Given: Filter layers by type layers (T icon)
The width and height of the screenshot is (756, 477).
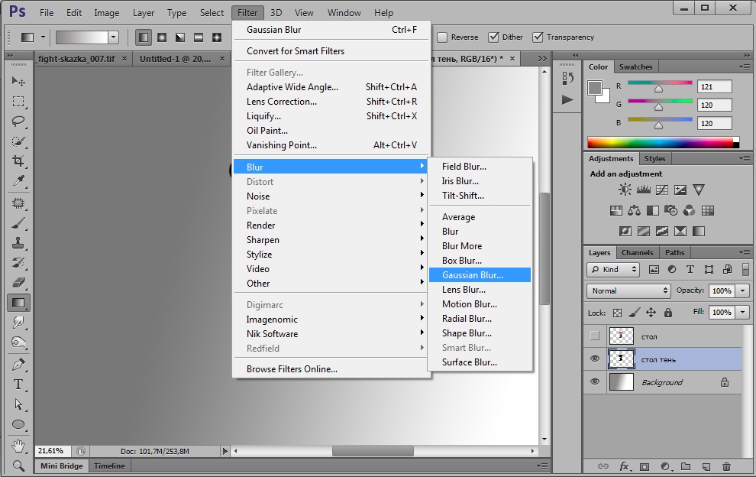Looking at the screenshot, I should (x=690, y=269).
